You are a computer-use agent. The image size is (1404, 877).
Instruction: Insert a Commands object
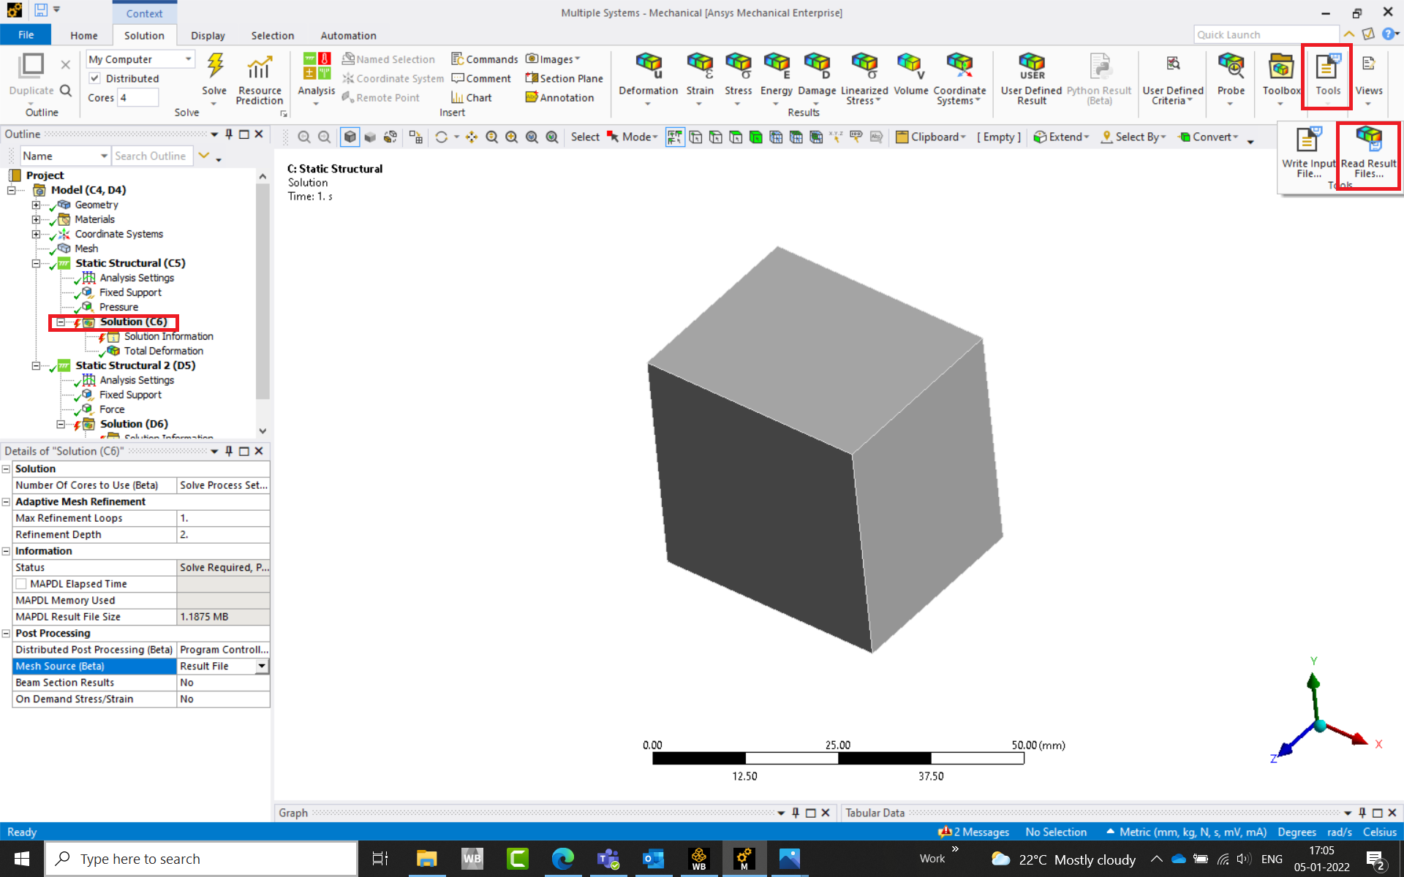coord(484,59)
